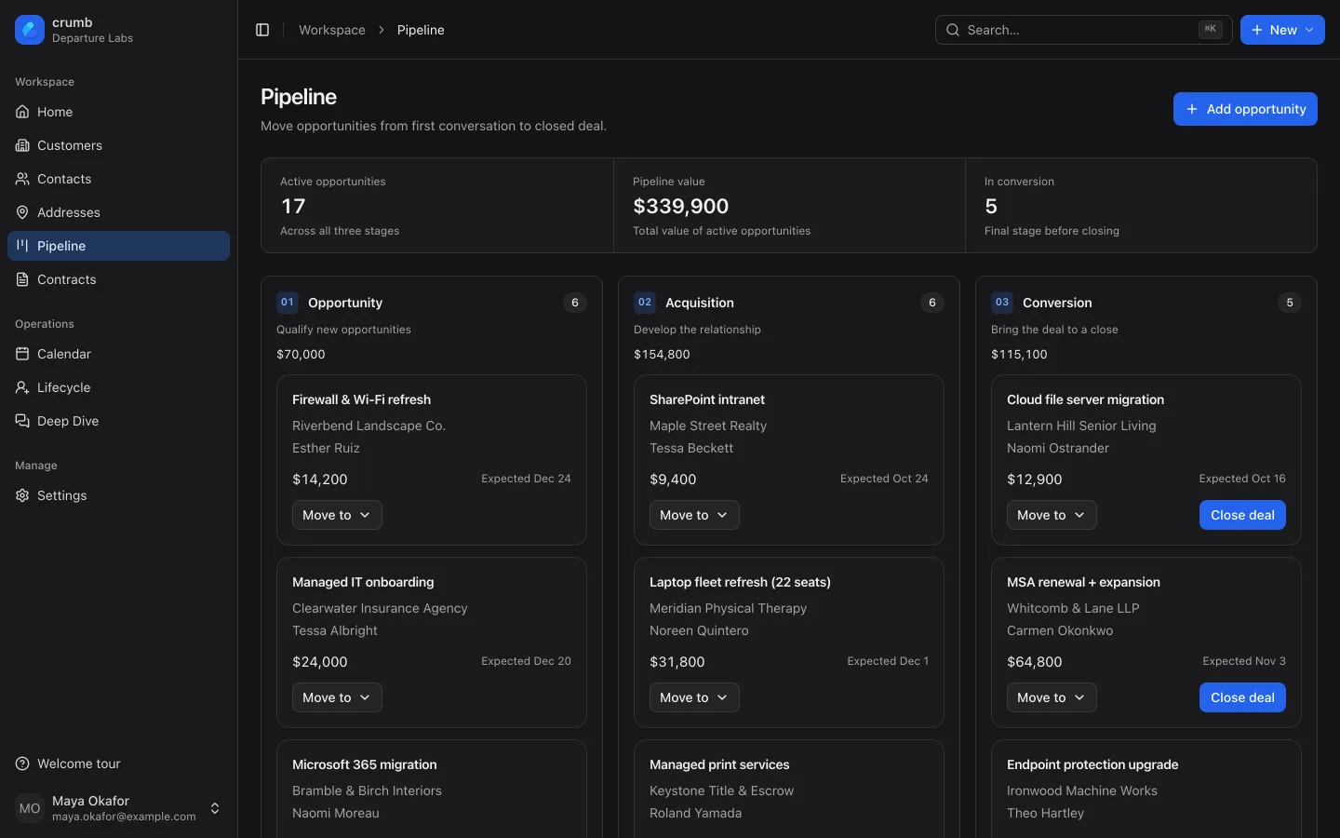Click the Settings gear icon
This screenshot has width=1340, height=838.
[22, 495]
